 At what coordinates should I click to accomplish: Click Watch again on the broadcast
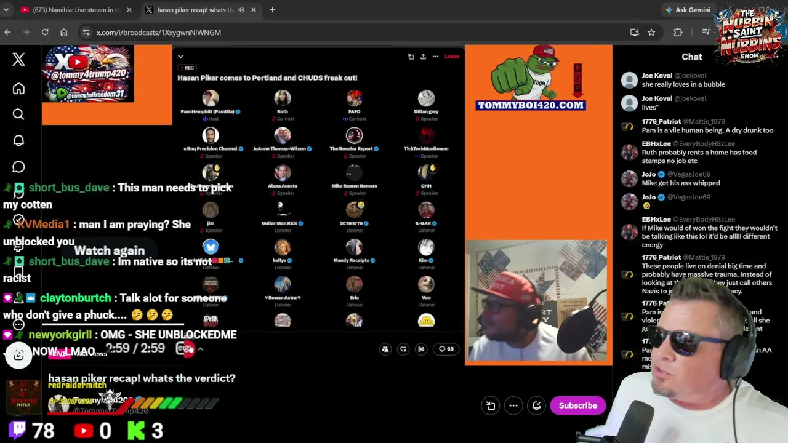click(110, 250)
